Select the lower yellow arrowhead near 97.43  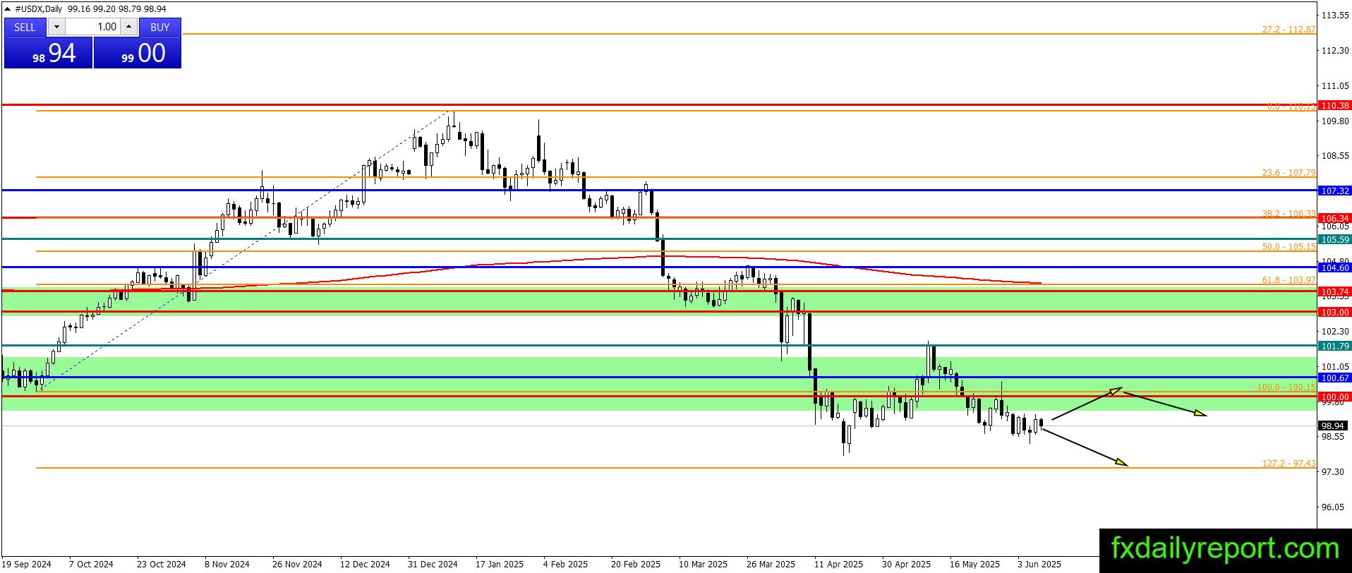tap(1121, 462)
